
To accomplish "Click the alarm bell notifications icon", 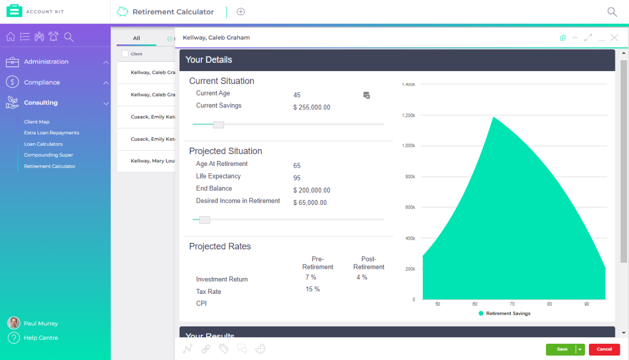I will tap(53, 37).
